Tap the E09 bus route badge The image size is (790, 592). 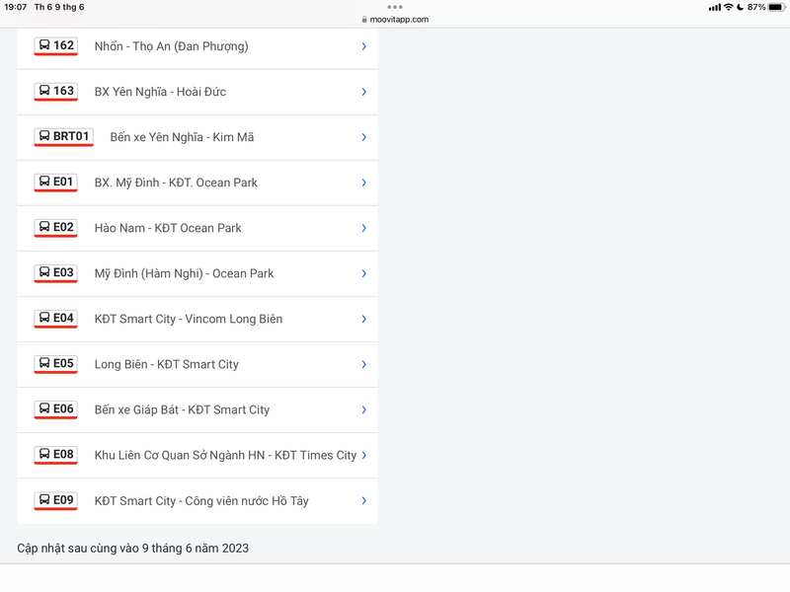(55, 500)
